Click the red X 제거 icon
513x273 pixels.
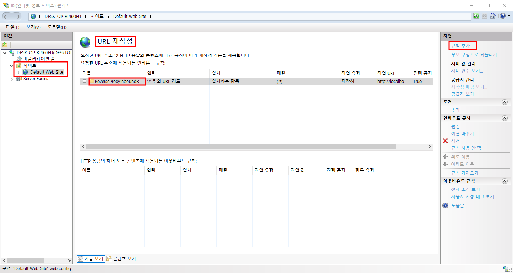coord(445,141)
